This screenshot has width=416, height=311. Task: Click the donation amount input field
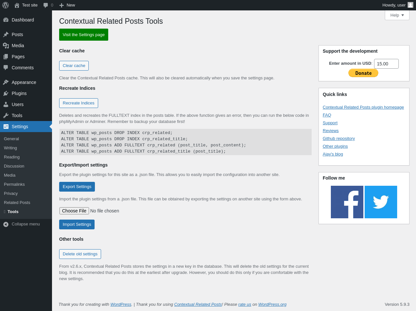click(386, 64)
